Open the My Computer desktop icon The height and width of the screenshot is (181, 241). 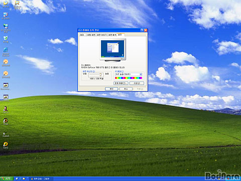(x=6, y=16)
